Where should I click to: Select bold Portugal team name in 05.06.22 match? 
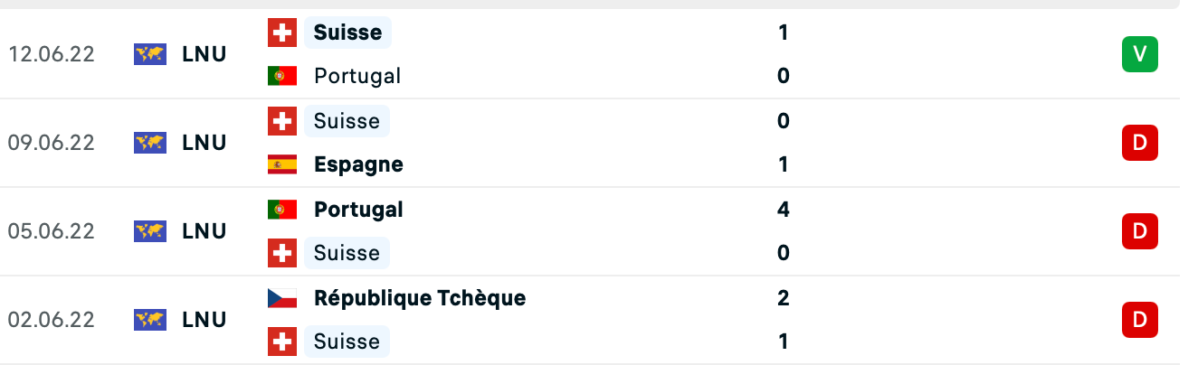pos(358,210)
